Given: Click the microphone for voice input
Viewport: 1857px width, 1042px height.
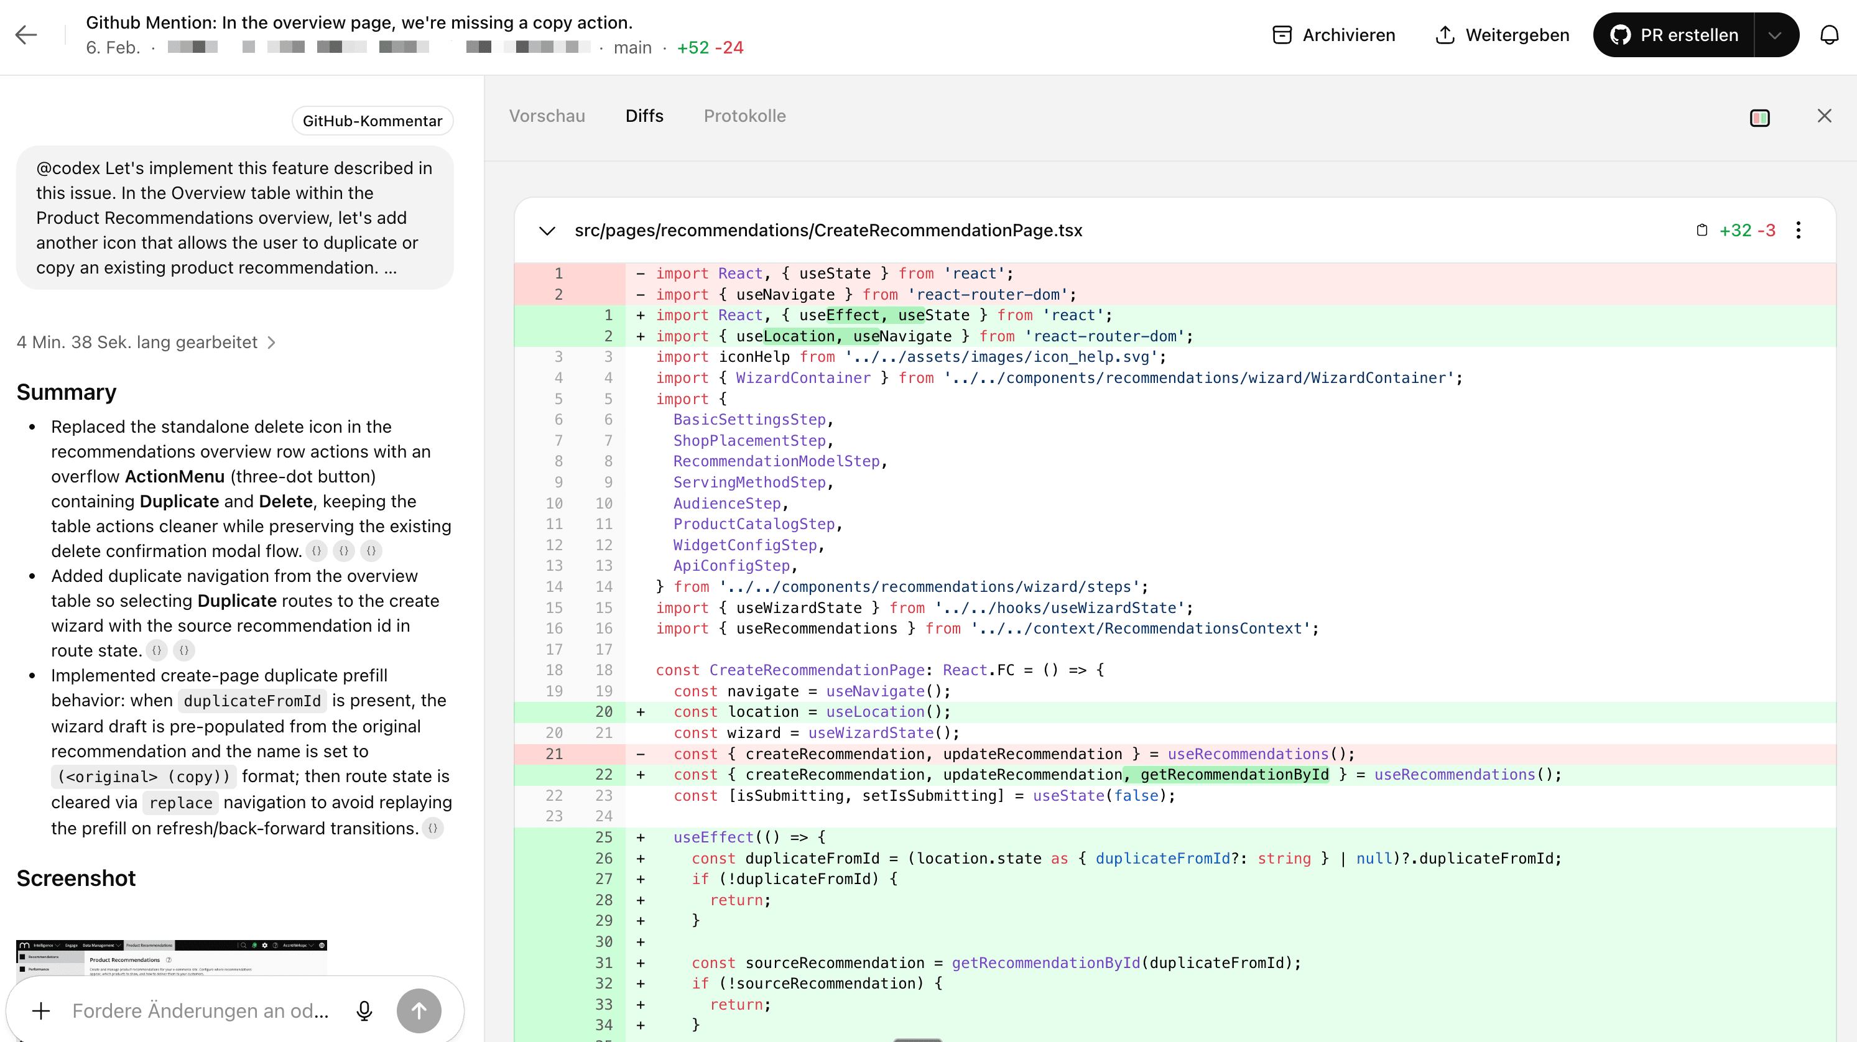Looking at the screenshot, I should click(x=364, y=1010).
